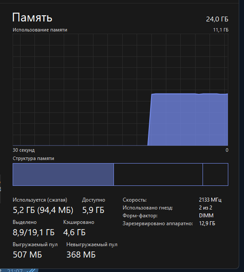Click the Скорость 2133 МГц value
This screenshot has width=244, height=272.
tap(210, 200)
